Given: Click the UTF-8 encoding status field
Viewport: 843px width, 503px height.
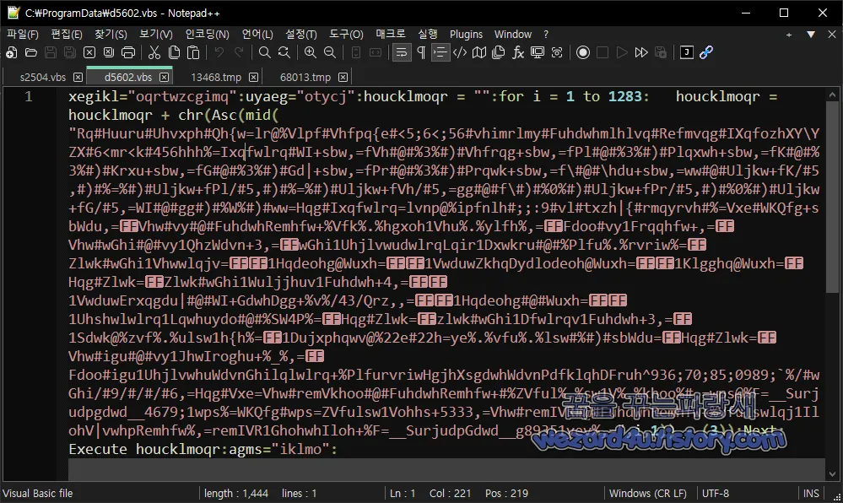Looking at the screenshot, I should 715,494.
